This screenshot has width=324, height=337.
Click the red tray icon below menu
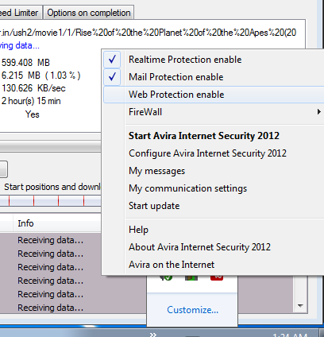(x=217, y=277)
